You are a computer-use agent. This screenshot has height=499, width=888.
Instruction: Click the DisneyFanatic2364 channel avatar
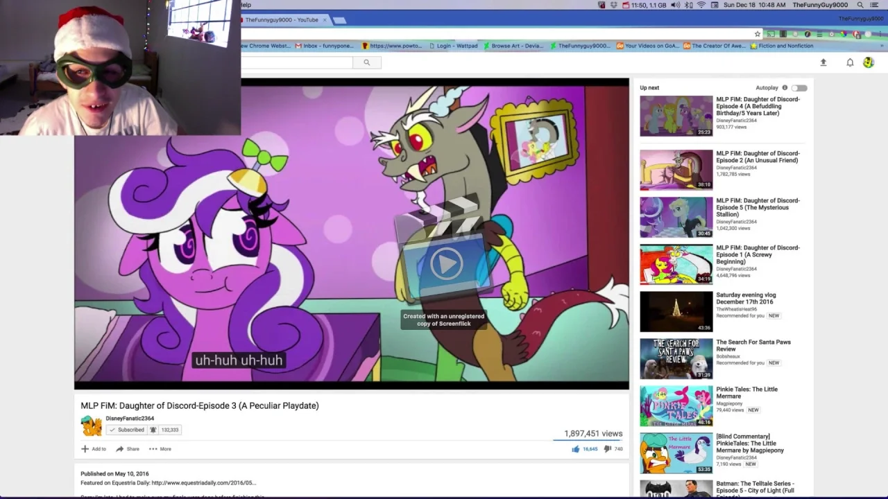[91, 425]
